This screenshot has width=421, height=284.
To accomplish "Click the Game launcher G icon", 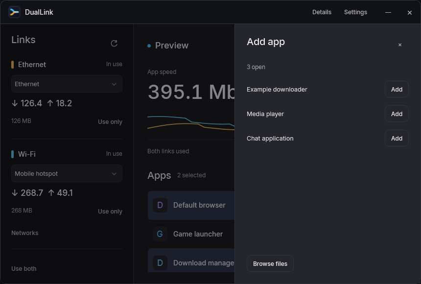I will click(160, 234).
